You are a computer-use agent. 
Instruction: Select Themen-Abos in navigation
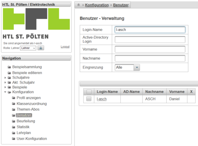click(28, 109)
